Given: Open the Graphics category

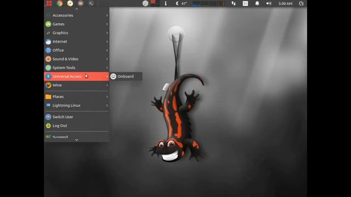Looking at the screenshot, I should [x=77, y=33].
